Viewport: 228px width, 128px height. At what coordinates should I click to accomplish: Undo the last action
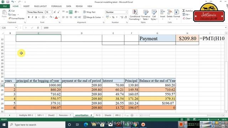click(13, 2)
